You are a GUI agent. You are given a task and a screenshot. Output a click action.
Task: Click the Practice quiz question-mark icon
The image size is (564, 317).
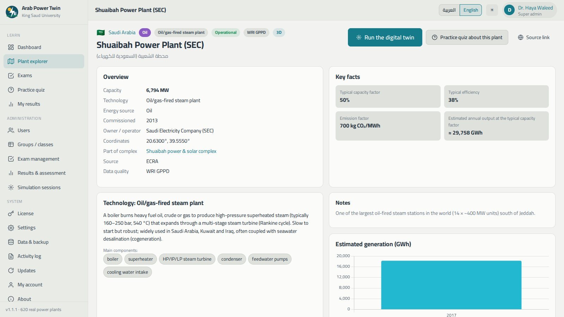pos(11,90)
